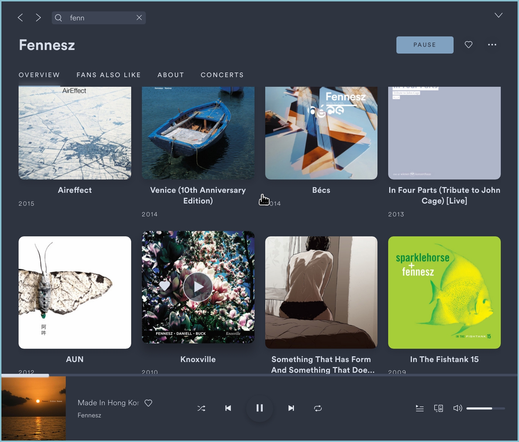This screenshot has width=519, height=442.
Task: Skip to the previous track
Action: pyautogui.click(x=228, y=408)
